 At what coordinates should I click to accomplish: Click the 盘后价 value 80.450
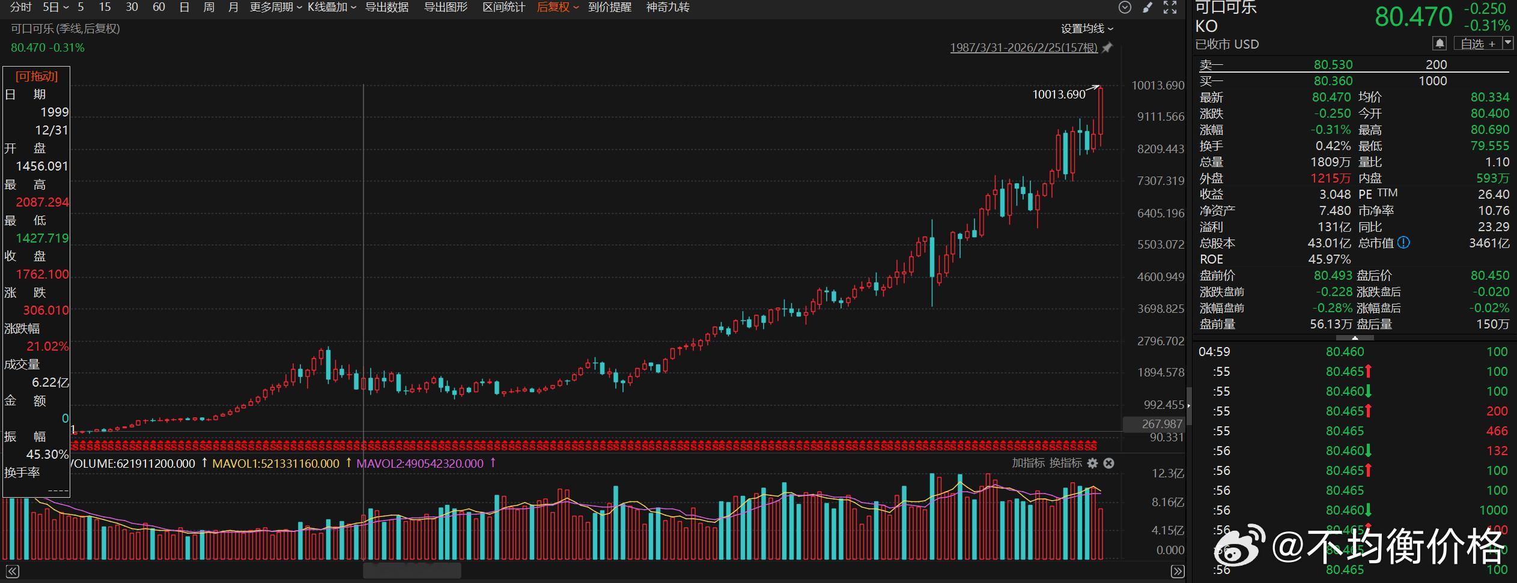[x=1490, y=276]
